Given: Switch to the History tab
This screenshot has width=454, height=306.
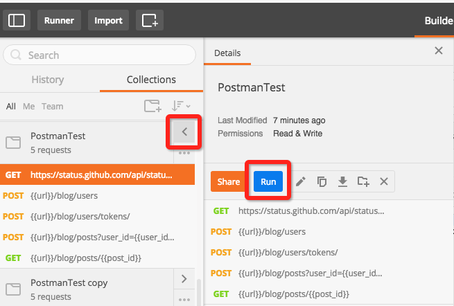Looking at the screenshot, I should (x=48, y=80).
